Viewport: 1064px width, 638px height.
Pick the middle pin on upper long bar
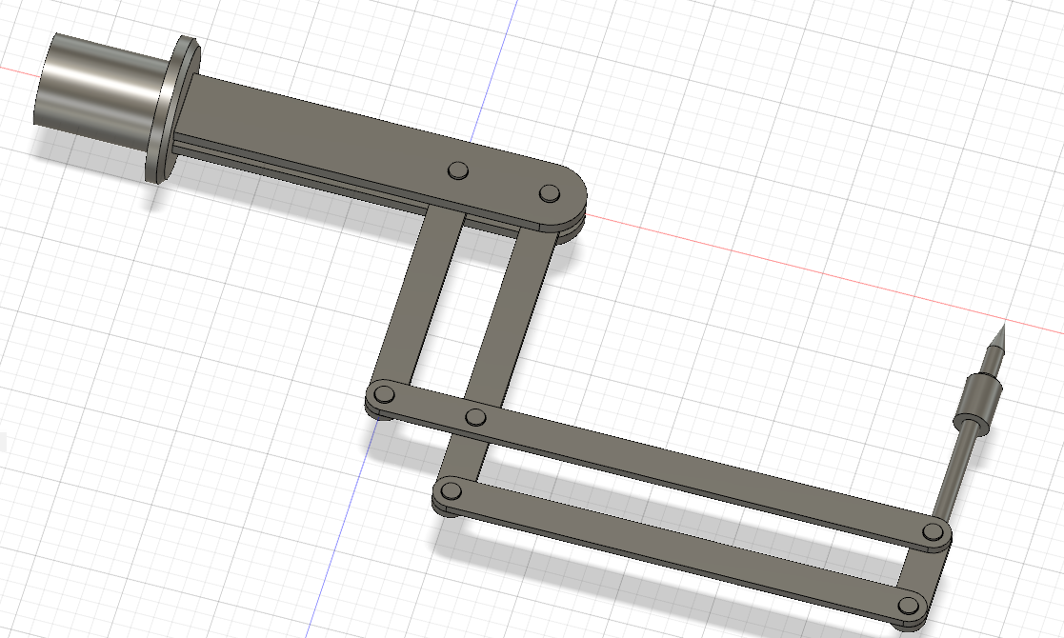point(475,416)
